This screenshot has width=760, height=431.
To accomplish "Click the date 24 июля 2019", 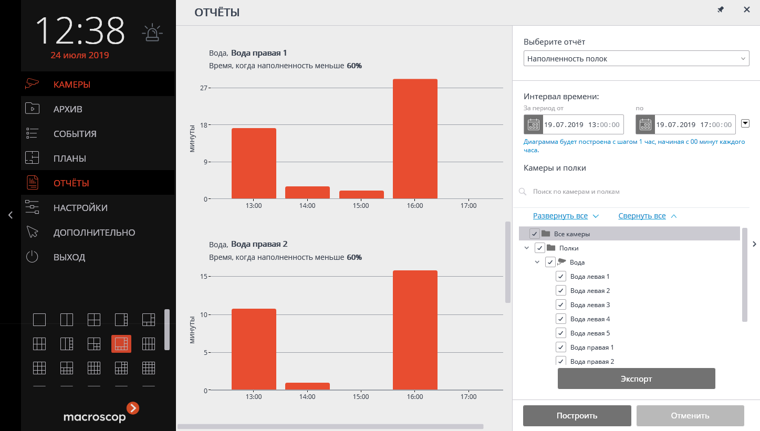I will [80, 55].
